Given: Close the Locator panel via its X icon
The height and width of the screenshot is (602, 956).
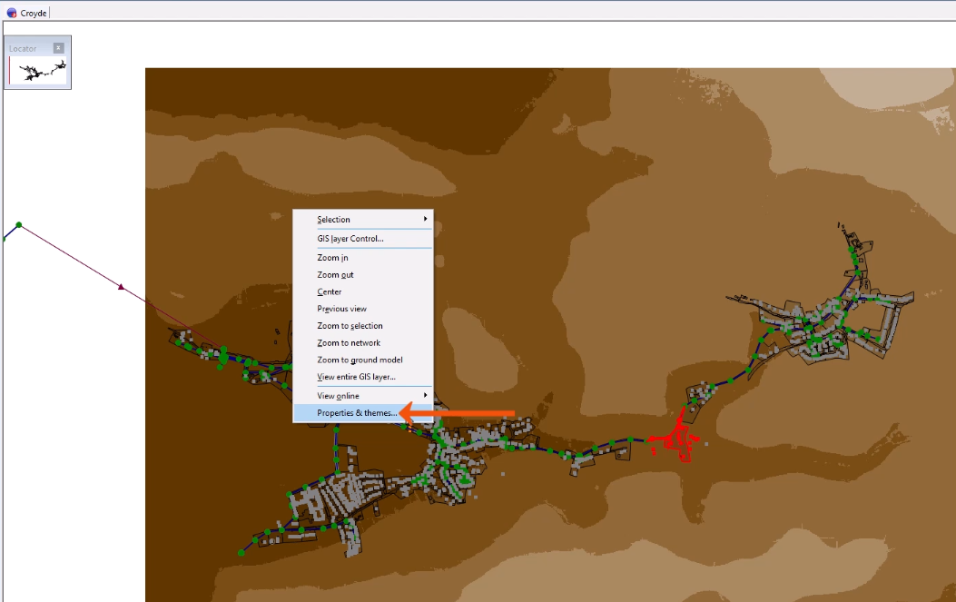Looking at the screenshot, I should [x=58, y=47].
